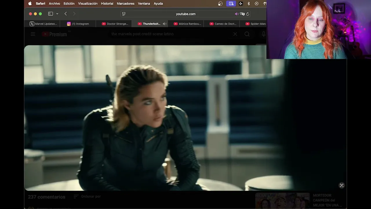Open the Visualización menu

(88, 3)
